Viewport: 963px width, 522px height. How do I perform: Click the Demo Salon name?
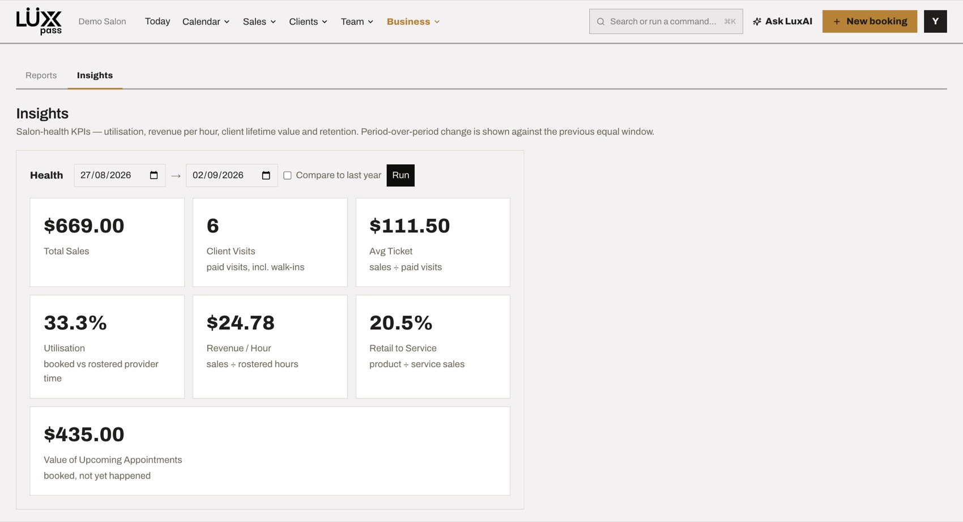coord(102,22)
